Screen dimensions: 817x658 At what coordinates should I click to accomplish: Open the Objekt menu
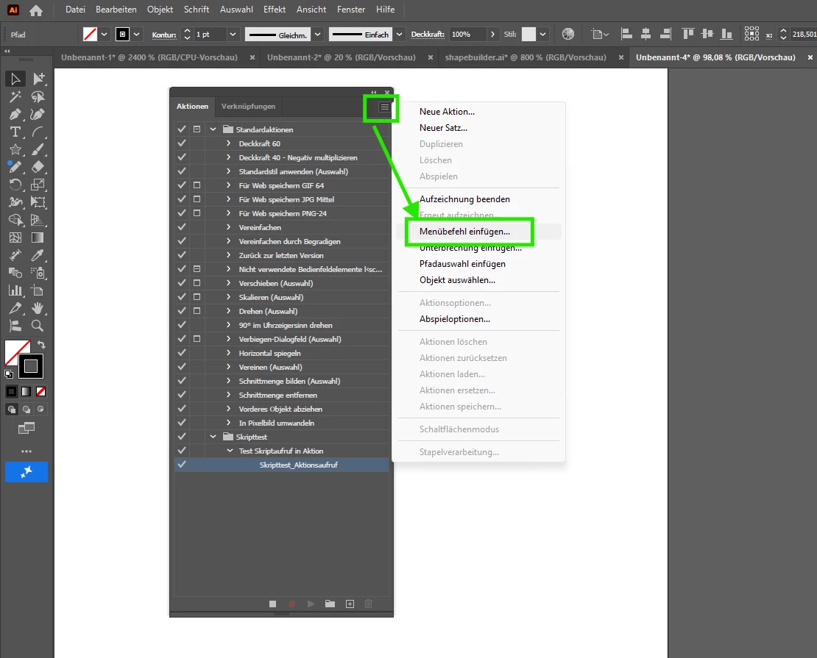pos(160,10)
